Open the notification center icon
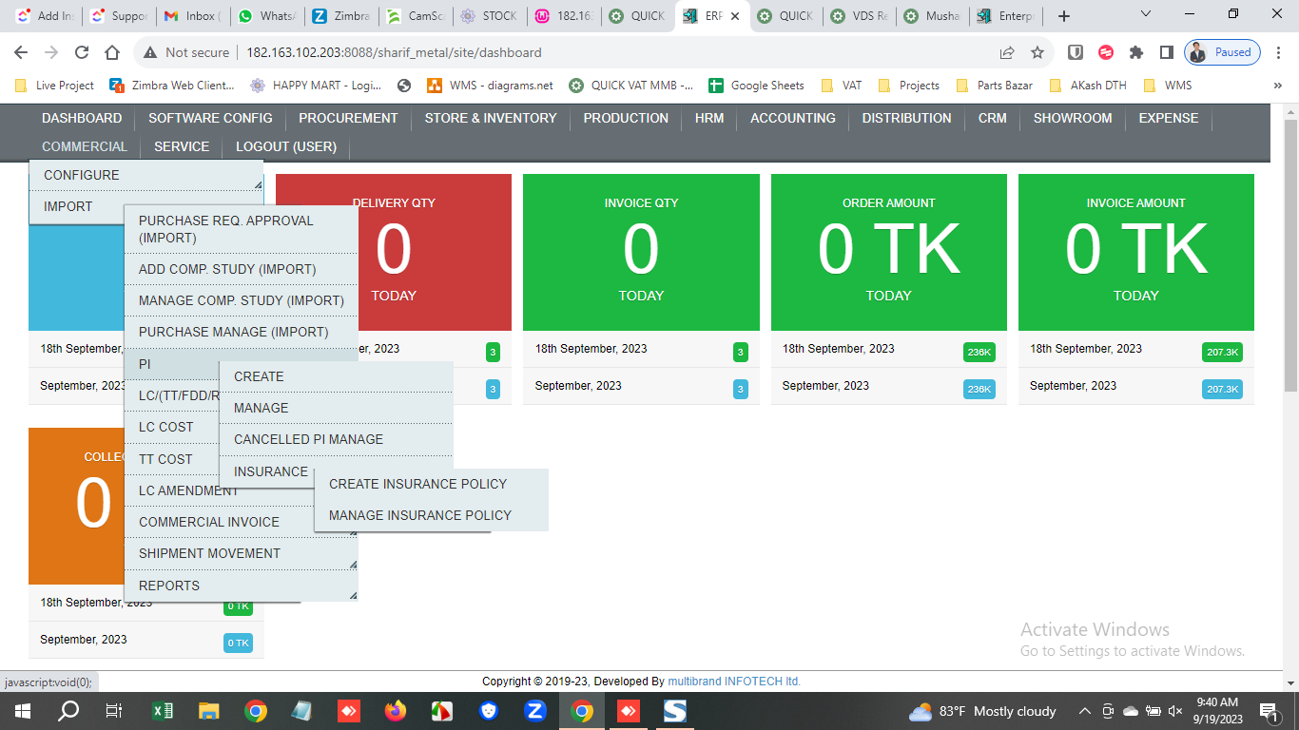 point(1268,711)
